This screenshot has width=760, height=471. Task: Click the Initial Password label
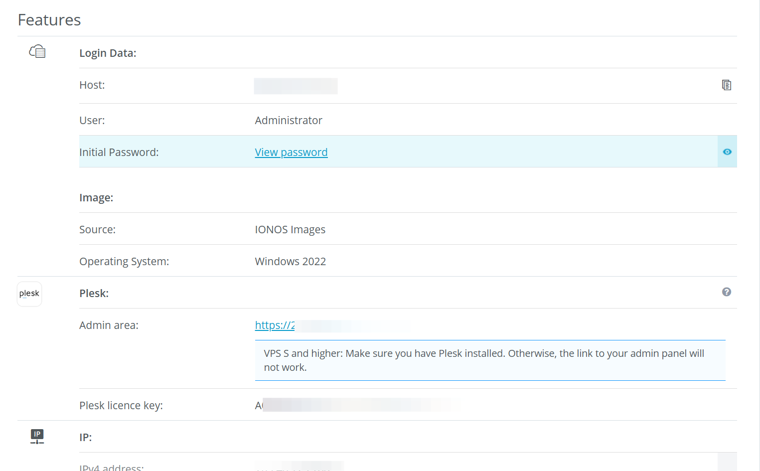coord(119,153)
